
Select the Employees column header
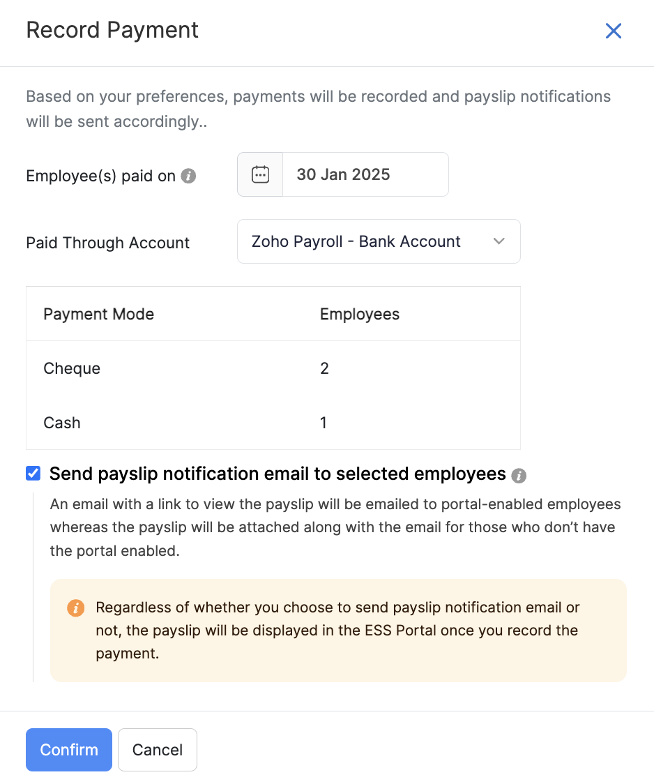tap(360, 314)
